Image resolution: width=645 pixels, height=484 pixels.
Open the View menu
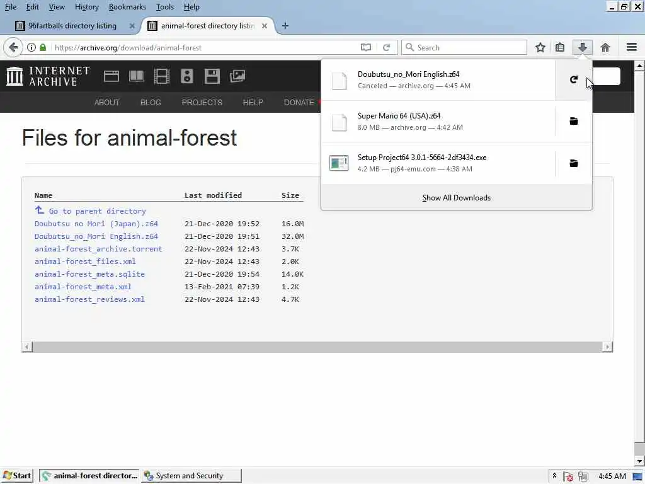coord(57,7)
